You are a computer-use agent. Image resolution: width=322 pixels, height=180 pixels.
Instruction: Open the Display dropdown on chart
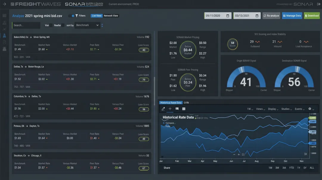pyautogui.click(x=273, y=109)
